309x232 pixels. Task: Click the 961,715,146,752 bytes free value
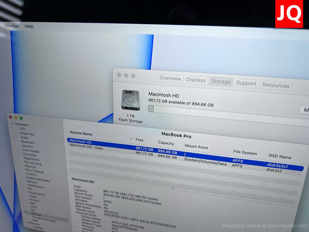point(140,196)
